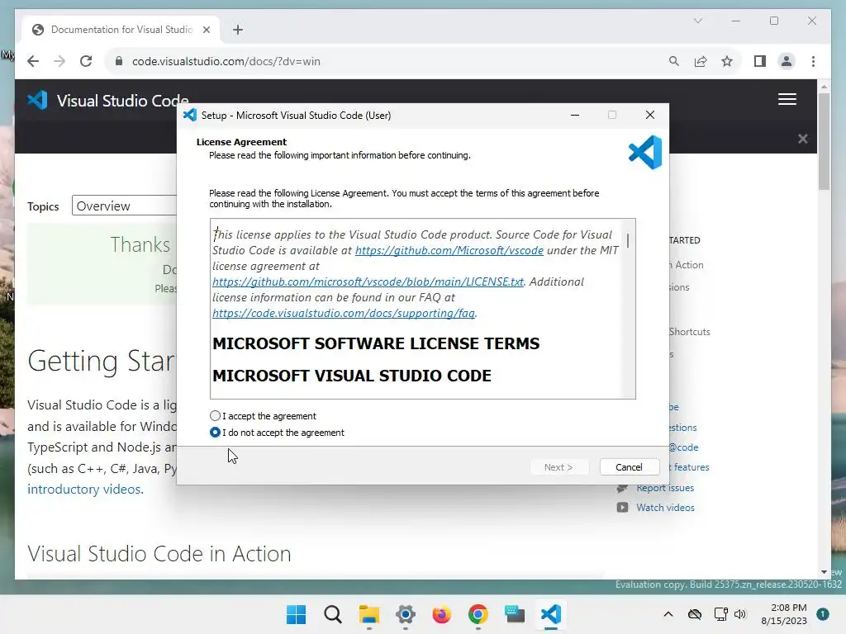Open the introductory videos link

coord(85,489)
